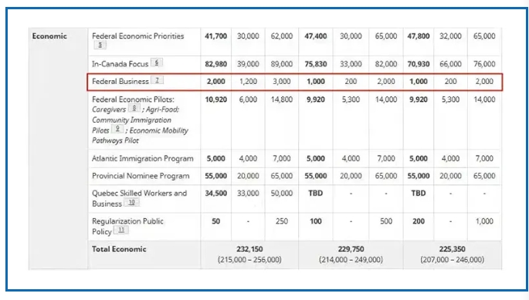Screen dimensions: 529x300
Task: Open footnote 8 after Caregivers
Action: click(x=134, y=108)
